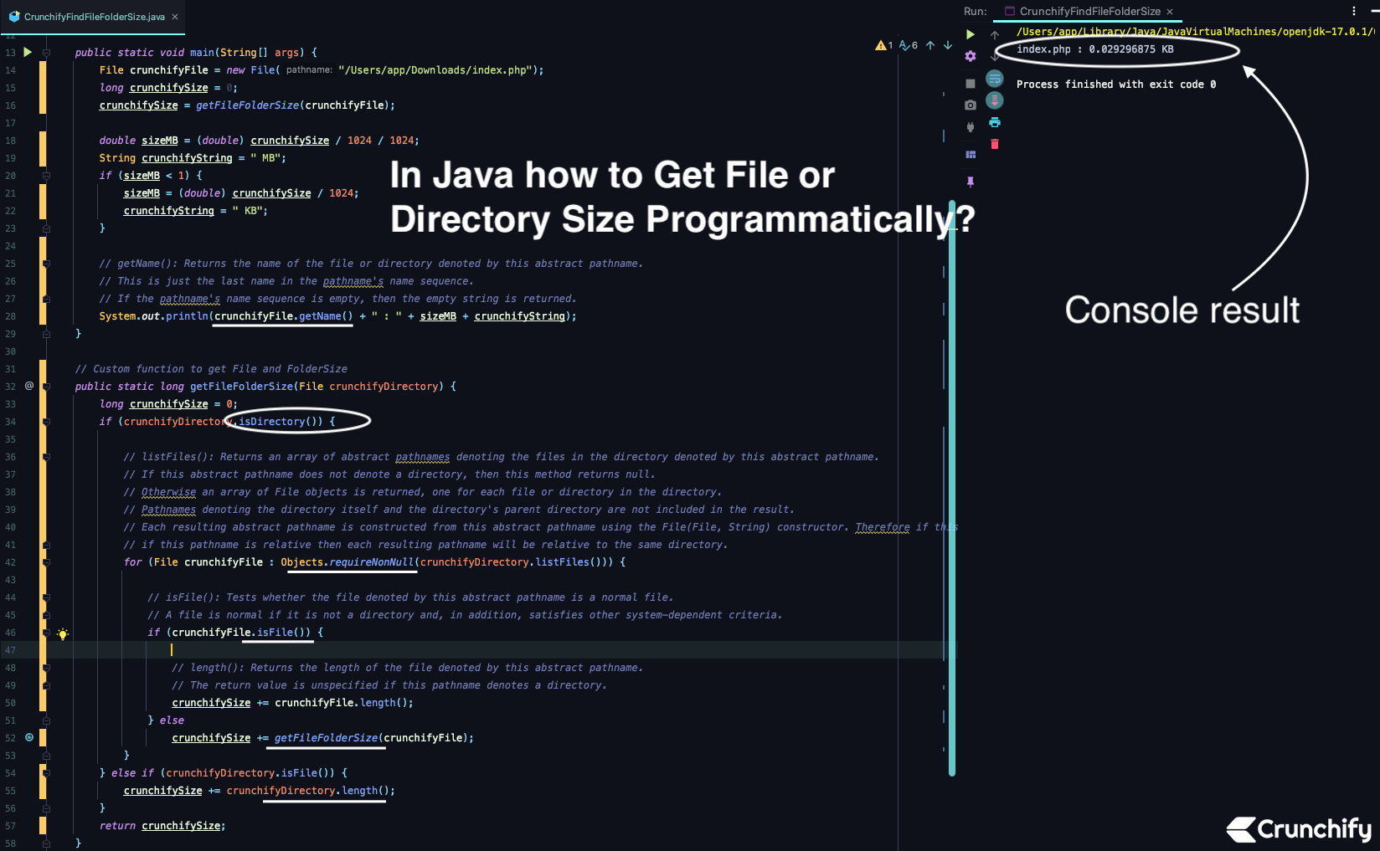Show intention actions lightbulb on line 46
The width and height of the screenshot is (1380, 851).
63,633
